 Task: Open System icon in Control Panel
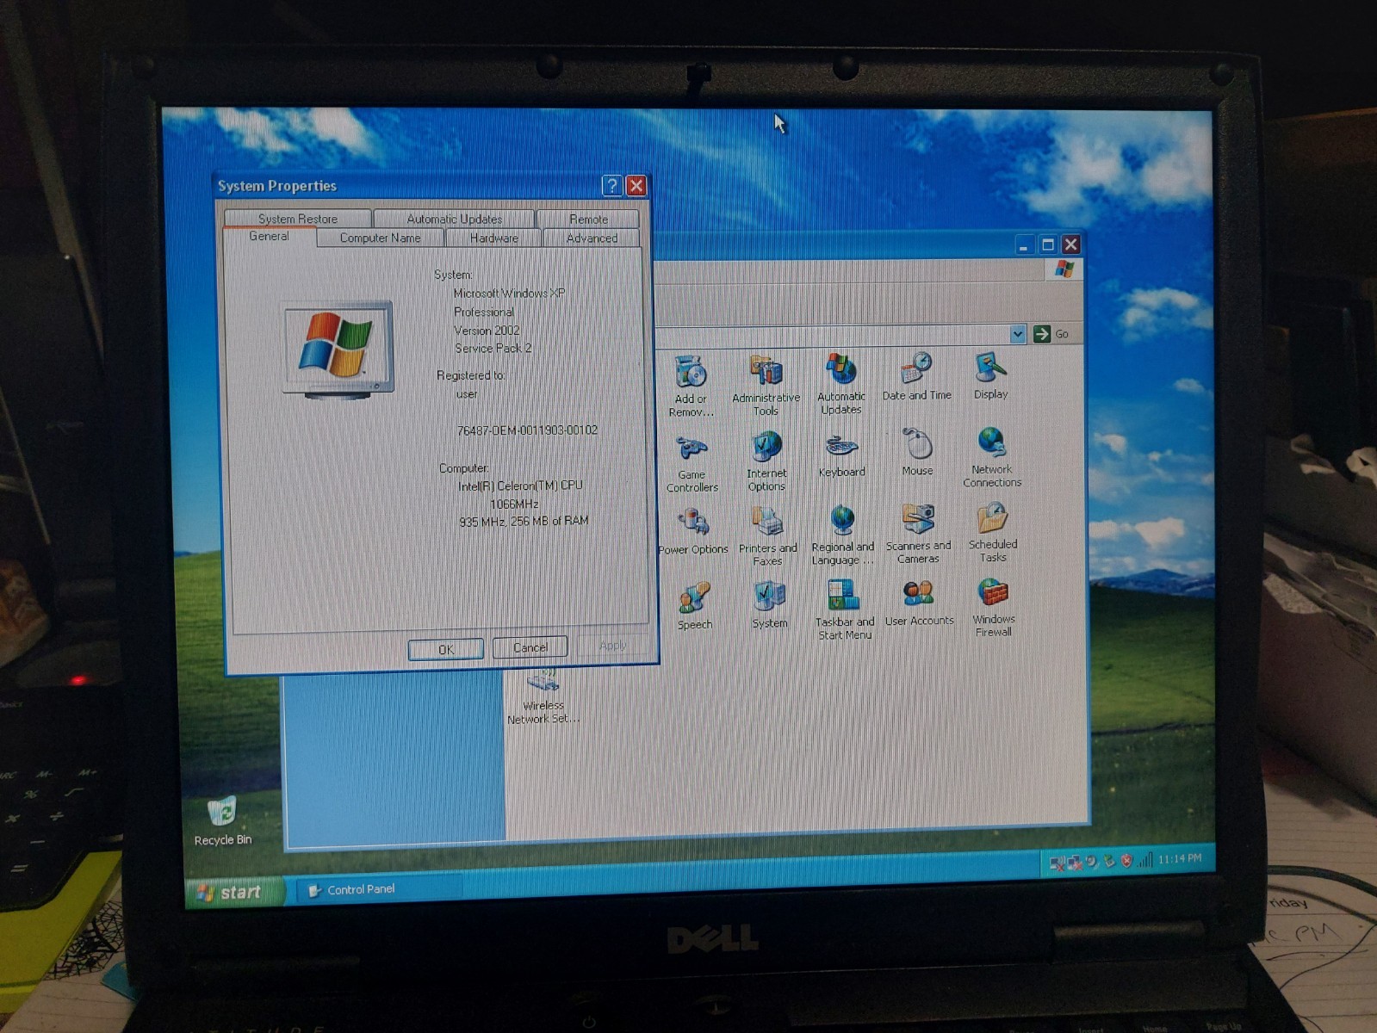(769, 605)
